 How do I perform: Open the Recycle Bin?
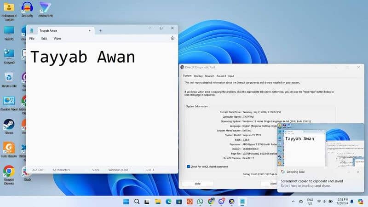pos(9,80)
